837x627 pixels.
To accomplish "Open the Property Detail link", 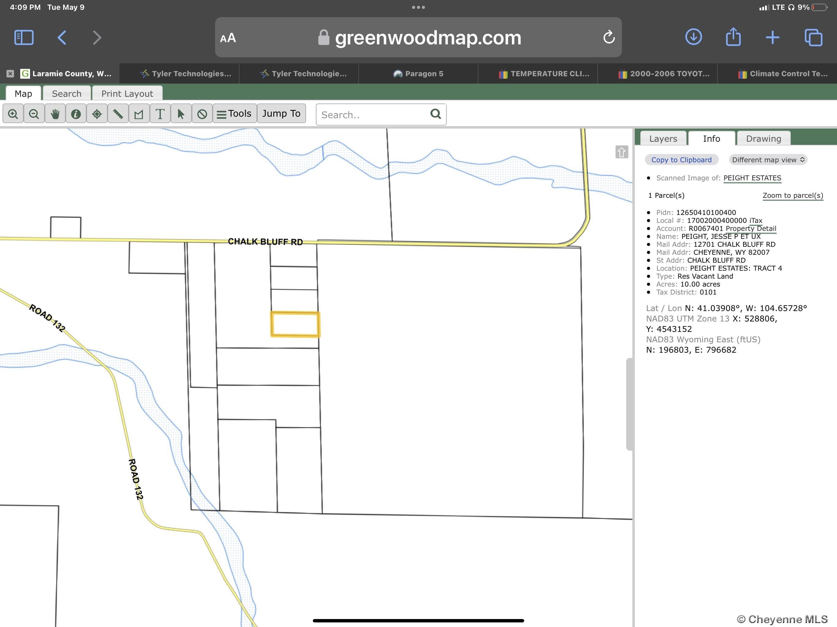I will pos(751,228).
